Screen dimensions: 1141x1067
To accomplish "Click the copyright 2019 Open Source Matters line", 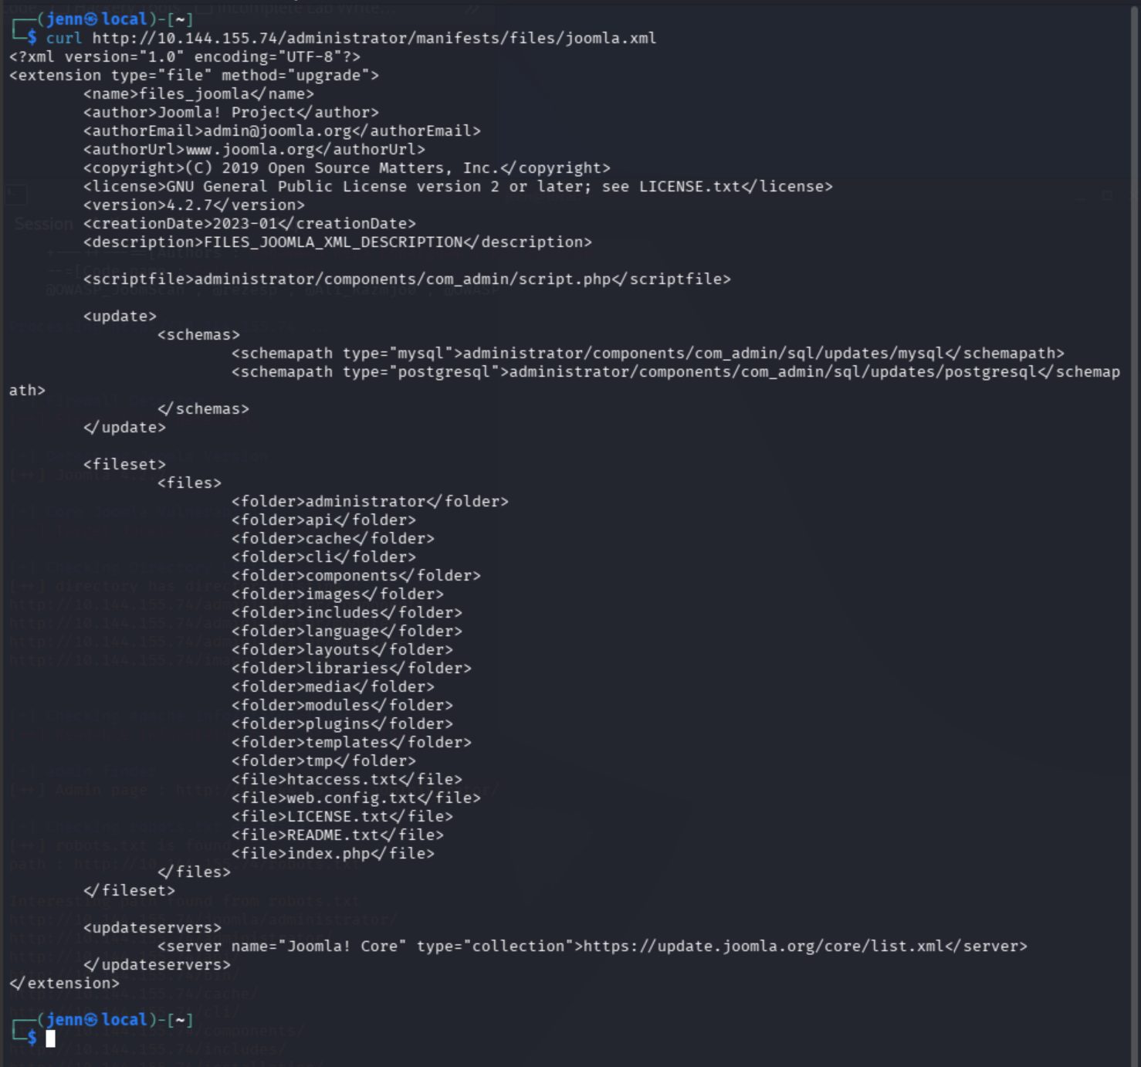I will (347, 168).
